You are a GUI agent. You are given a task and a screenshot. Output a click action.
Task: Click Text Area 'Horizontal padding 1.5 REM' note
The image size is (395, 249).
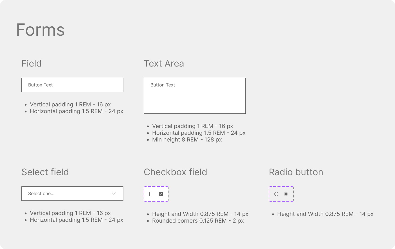[x=199, y=133]
